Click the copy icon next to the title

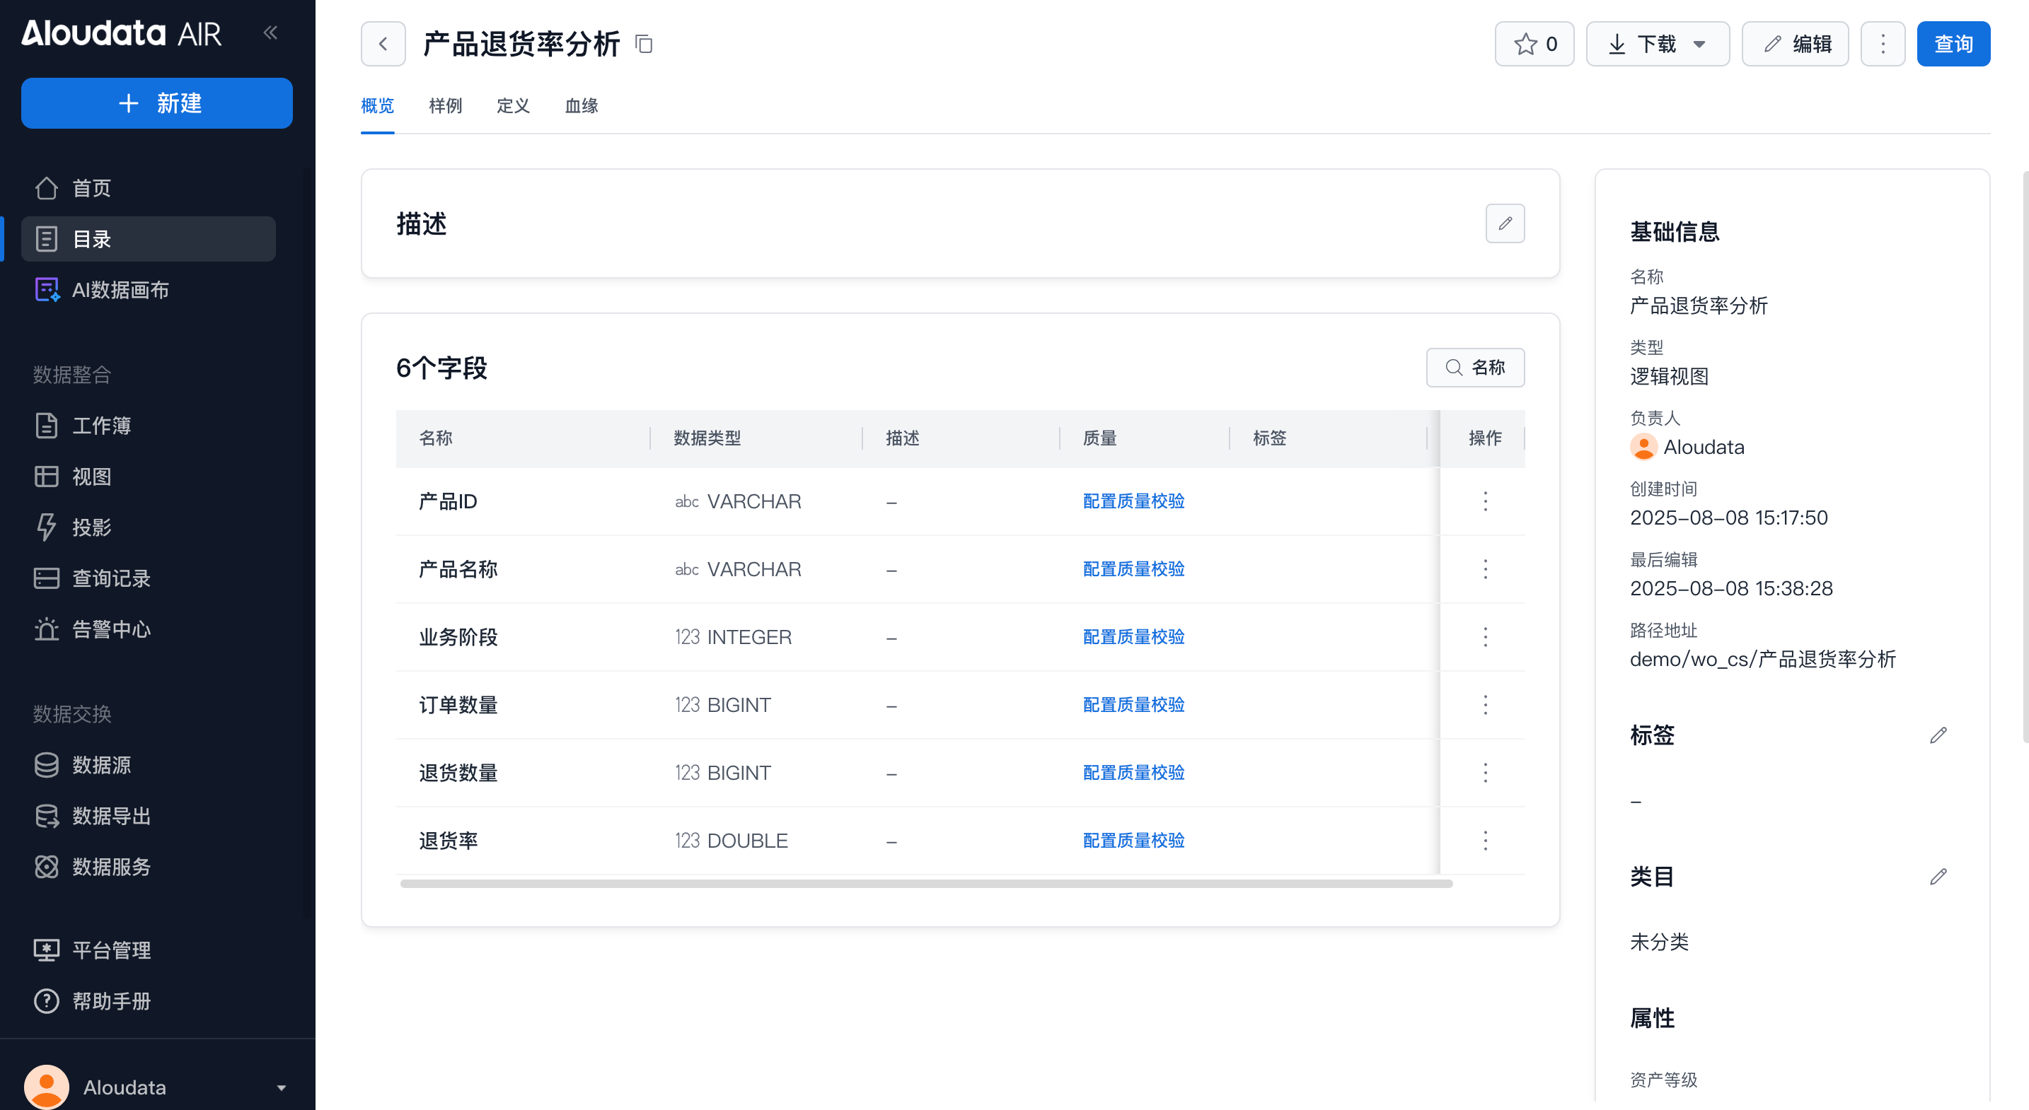point(644,44)
